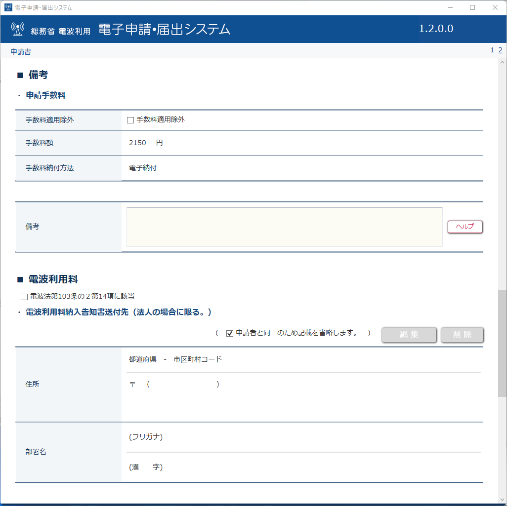Minimize the application window
507x506 pixels.
pos(450,7)
